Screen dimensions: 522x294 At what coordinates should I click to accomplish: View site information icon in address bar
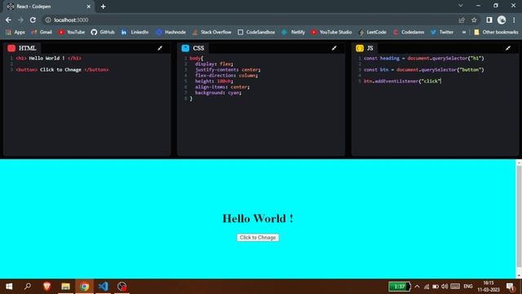pyautogui.click(x=48, y=20)
